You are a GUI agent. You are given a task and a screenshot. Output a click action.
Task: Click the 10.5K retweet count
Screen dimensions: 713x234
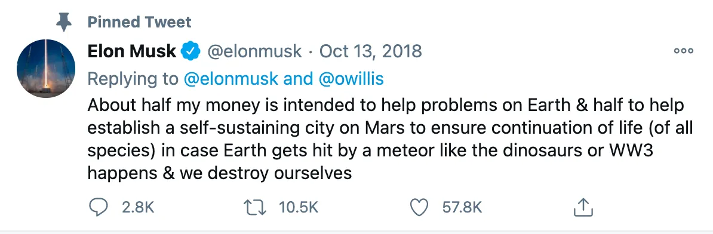coord(299,208)
